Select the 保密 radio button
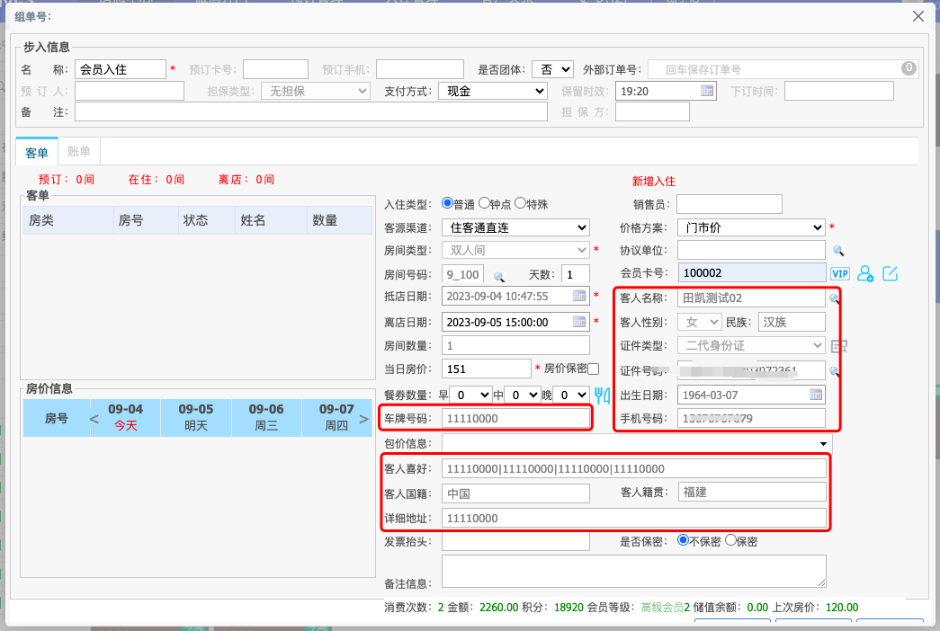 coord(730,540)
